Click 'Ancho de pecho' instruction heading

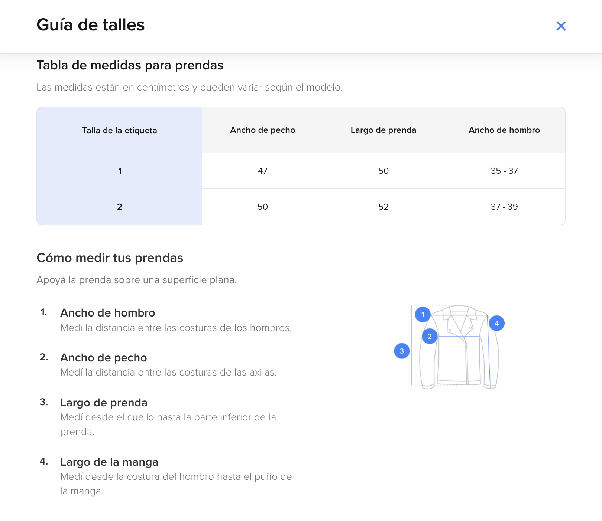click(104, 358)
